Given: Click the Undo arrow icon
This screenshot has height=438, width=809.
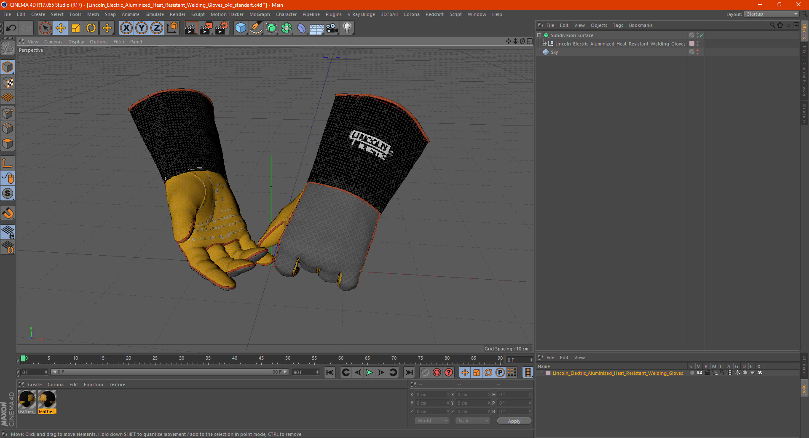Looking at the screenshot, I should [x=11, y=28].
